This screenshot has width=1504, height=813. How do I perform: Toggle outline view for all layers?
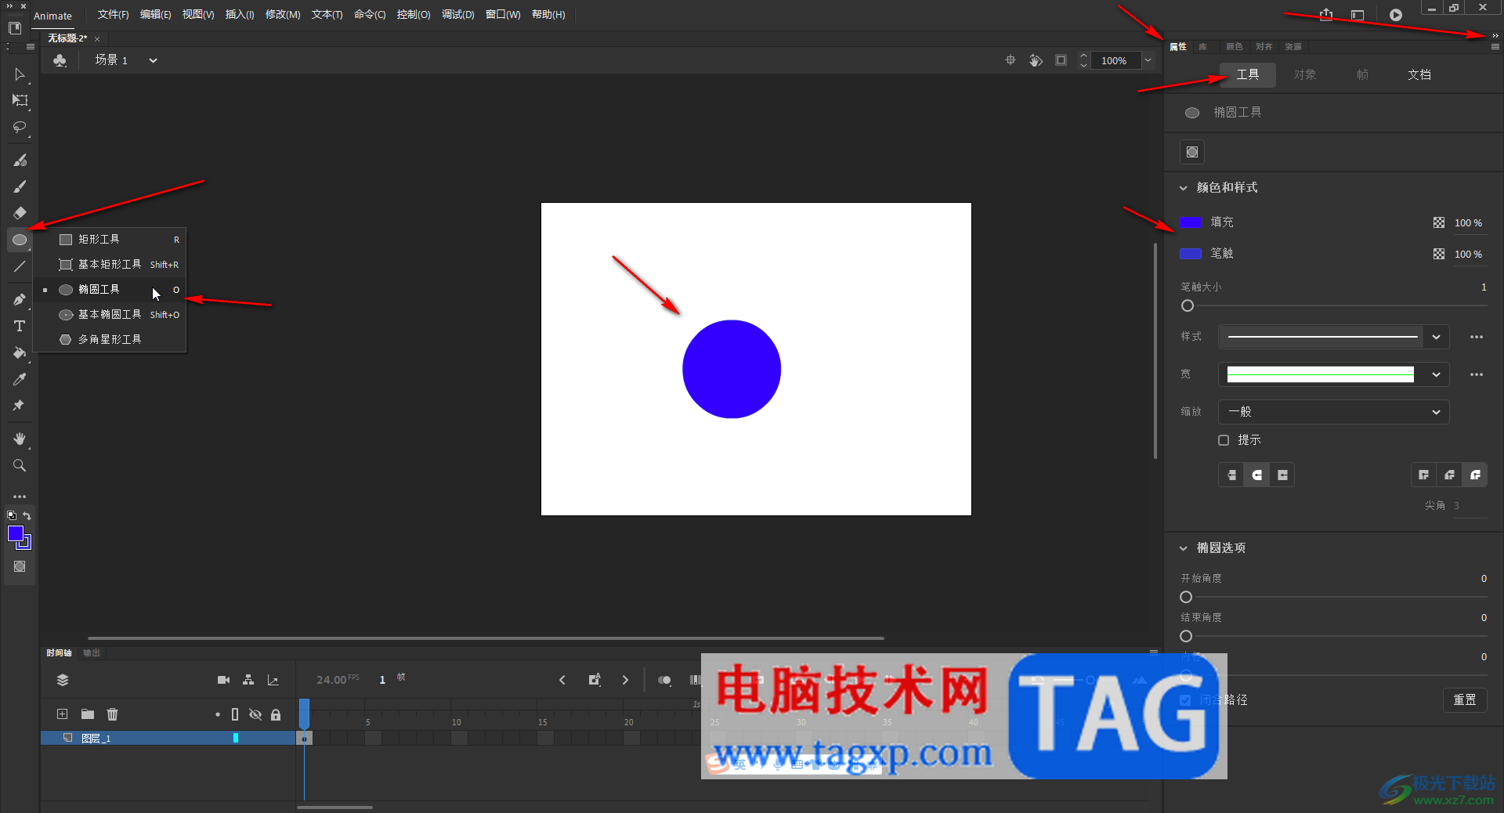235,714
